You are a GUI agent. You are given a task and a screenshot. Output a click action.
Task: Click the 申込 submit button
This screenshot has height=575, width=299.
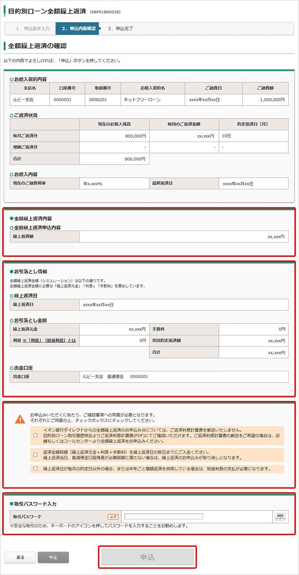[x=148, y=558]
